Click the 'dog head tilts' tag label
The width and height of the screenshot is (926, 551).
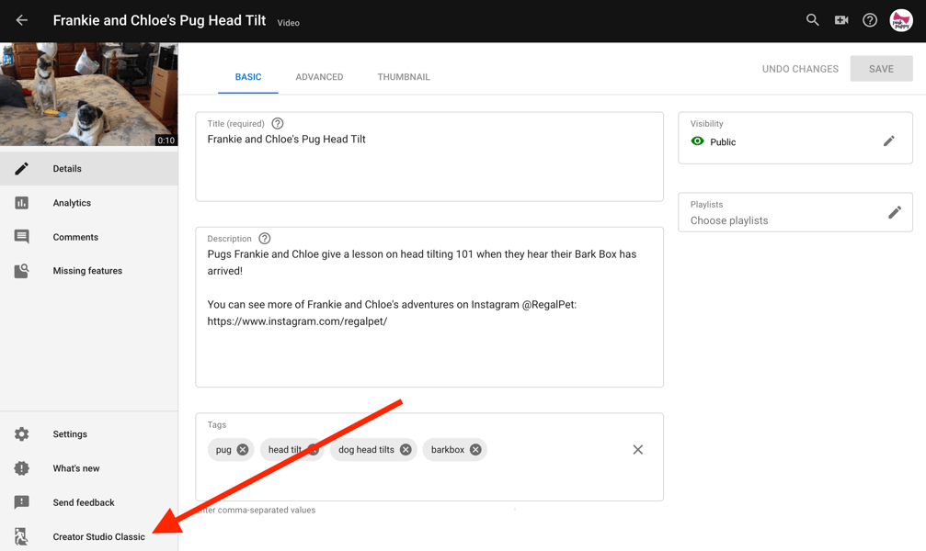coord(366,450)
